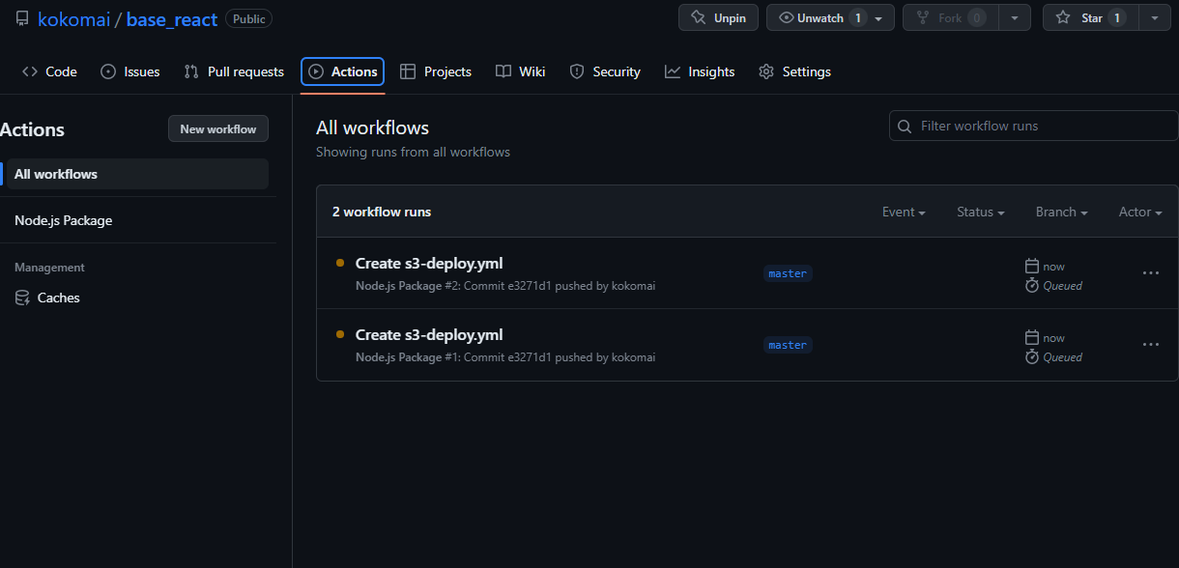This screenshot has width=1179, height=568.
Task: Open the Pull requests tab
Action: point(234,71)
